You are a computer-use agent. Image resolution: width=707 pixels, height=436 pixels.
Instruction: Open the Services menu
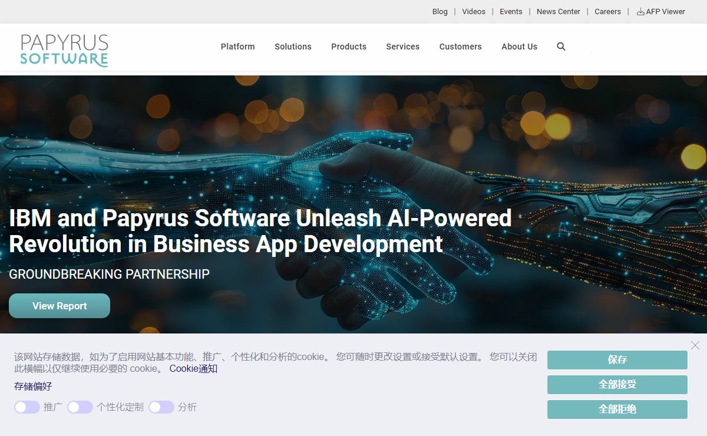(403, 47)
